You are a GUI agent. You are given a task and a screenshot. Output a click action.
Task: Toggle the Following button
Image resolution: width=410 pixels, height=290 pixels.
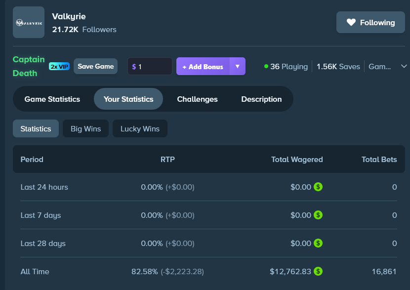[x=370, y=22]
